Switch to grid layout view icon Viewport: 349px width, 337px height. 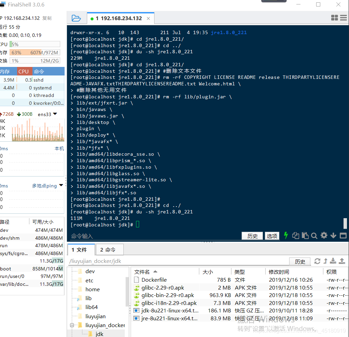334,18
